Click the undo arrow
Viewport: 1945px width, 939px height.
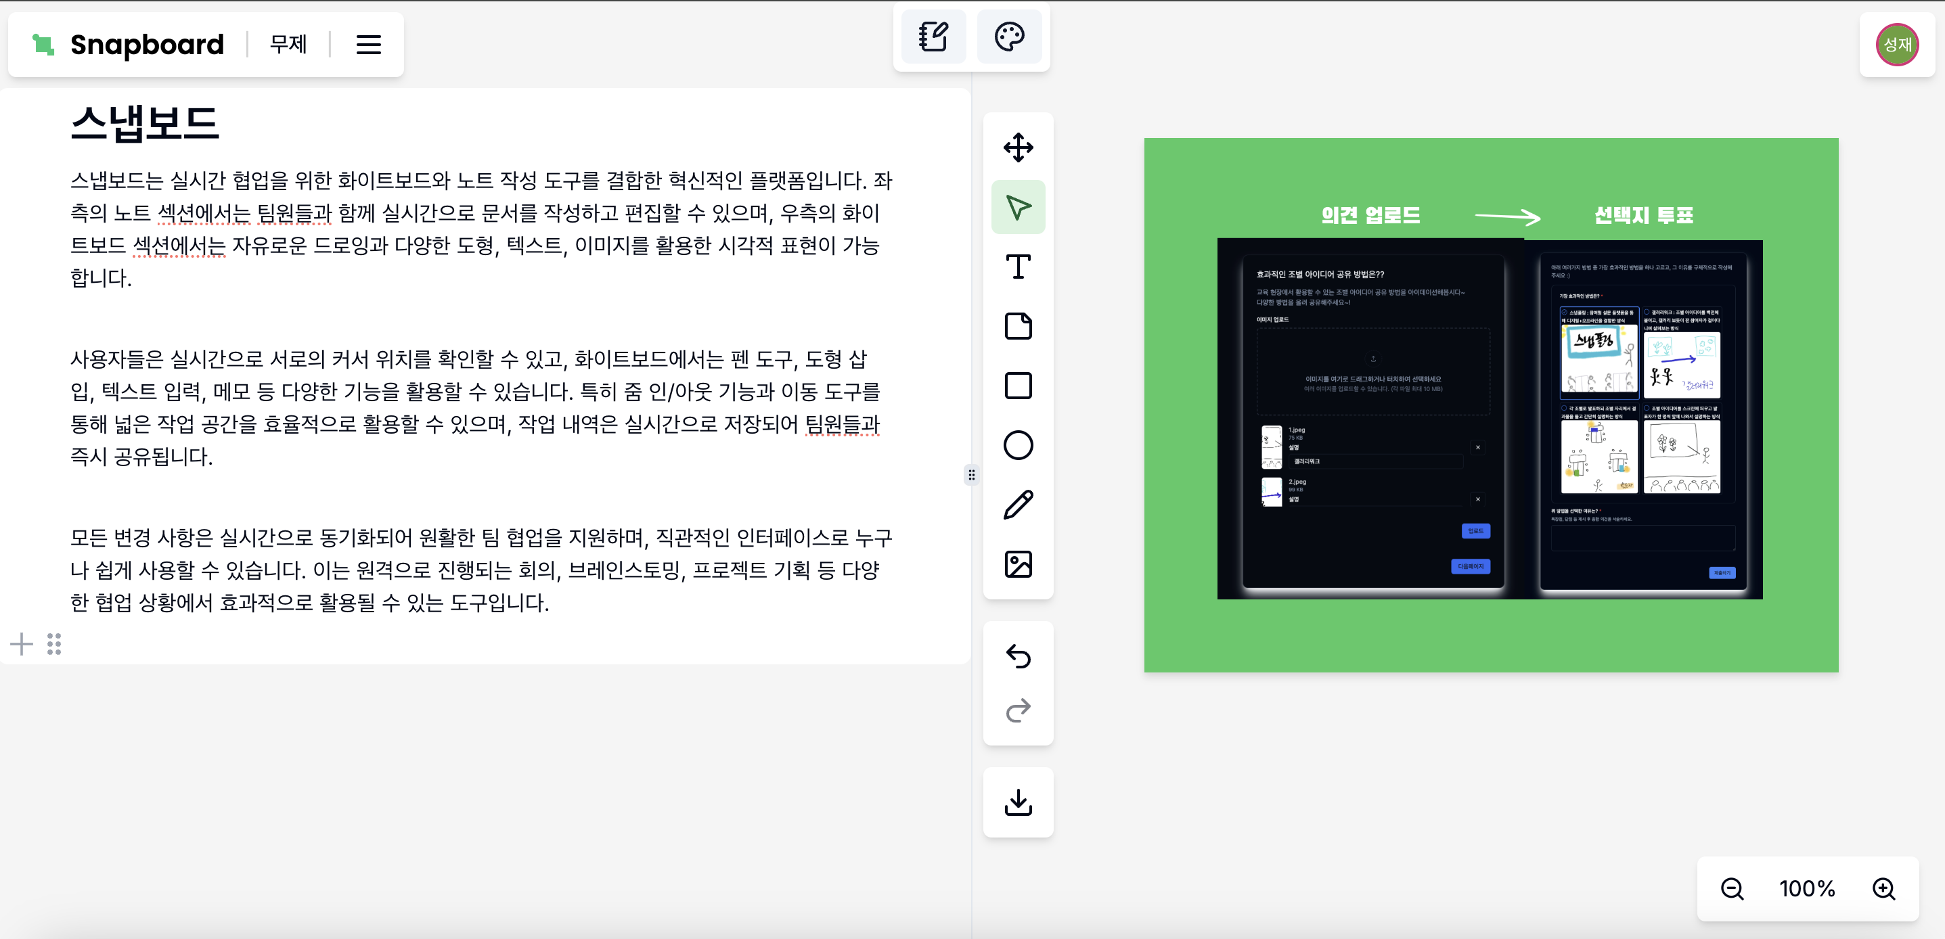(1018, 657)
